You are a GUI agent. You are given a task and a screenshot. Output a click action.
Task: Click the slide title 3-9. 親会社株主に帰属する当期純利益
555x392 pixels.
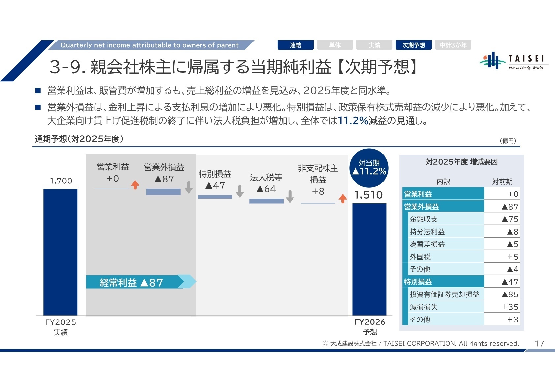234,67
